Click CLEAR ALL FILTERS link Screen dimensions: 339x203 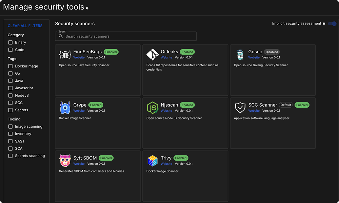(x=25, y=26)
